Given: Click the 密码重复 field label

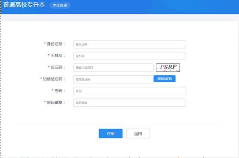Looking at the screenshot, I should click(55, 102).
